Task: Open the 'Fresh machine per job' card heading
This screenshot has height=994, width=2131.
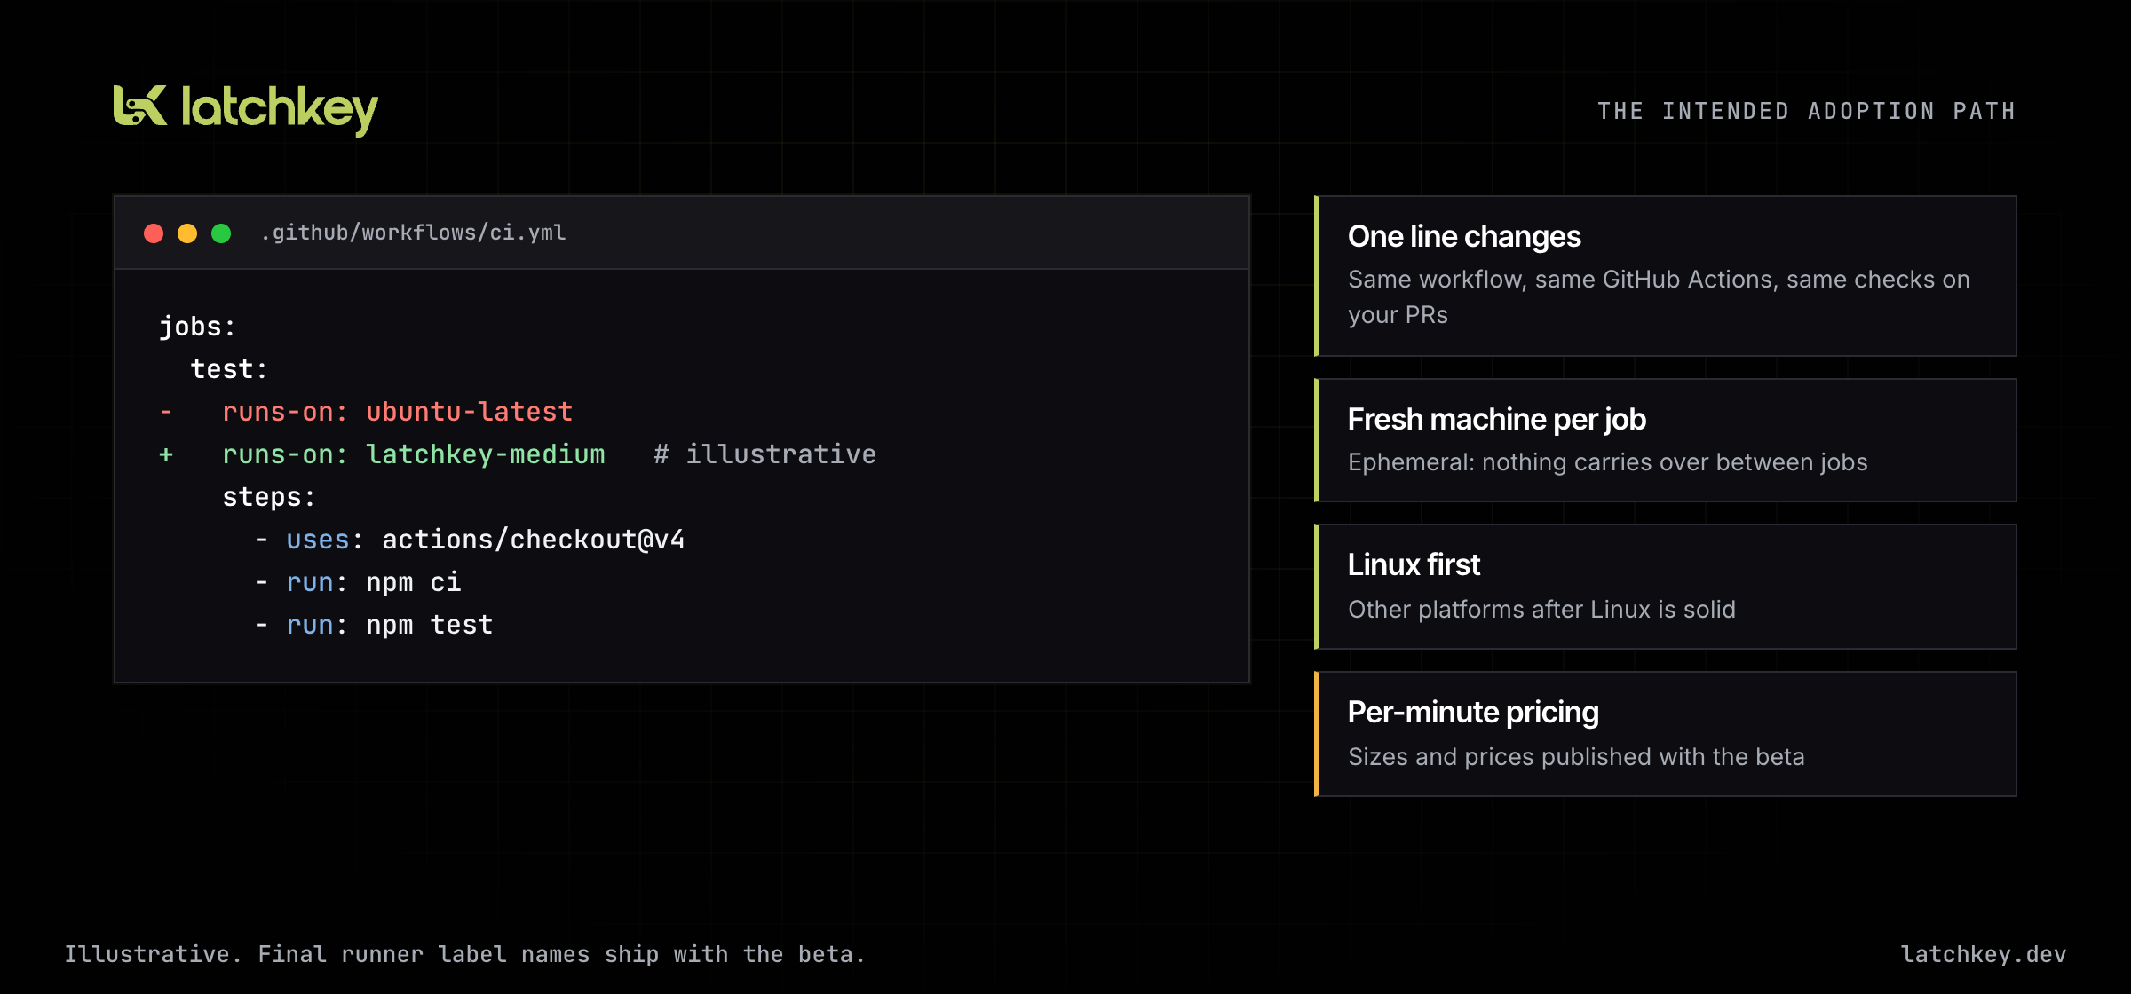Action: point(1496,420)
